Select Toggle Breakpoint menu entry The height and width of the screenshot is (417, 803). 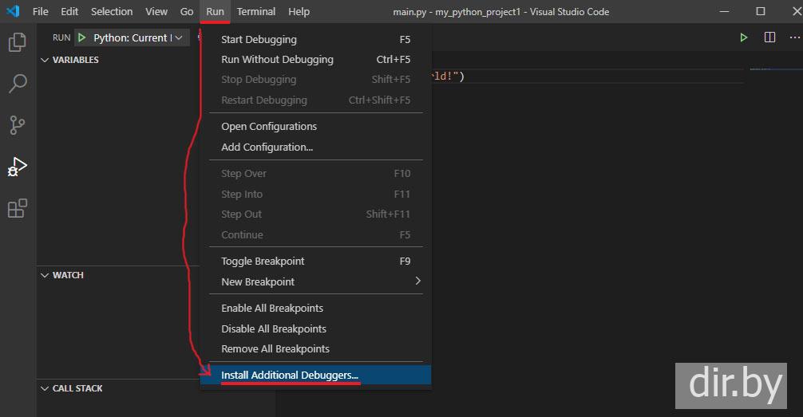click(263, 261)
